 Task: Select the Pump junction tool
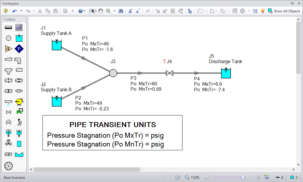point(19,49)
